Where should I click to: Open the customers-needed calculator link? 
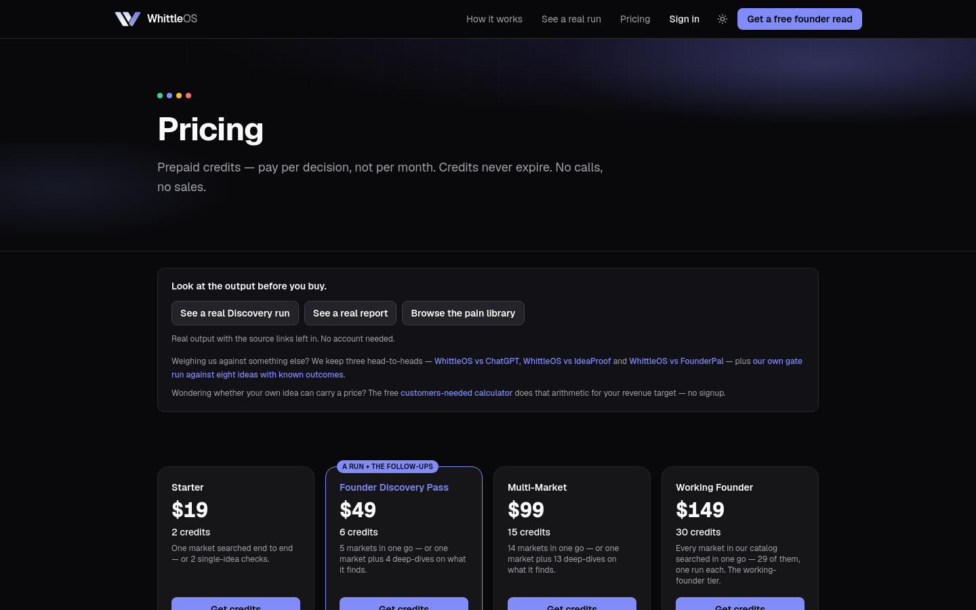pos(456,393)
